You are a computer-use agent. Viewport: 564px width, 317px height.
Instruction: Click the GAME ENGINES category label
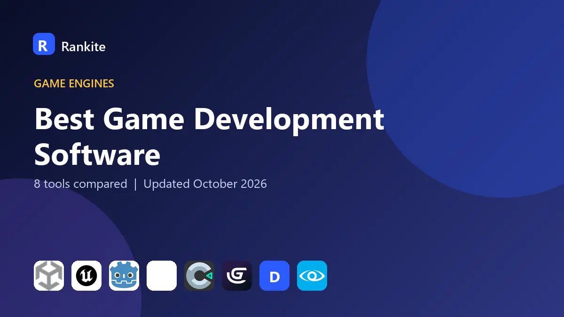point(74,84)
